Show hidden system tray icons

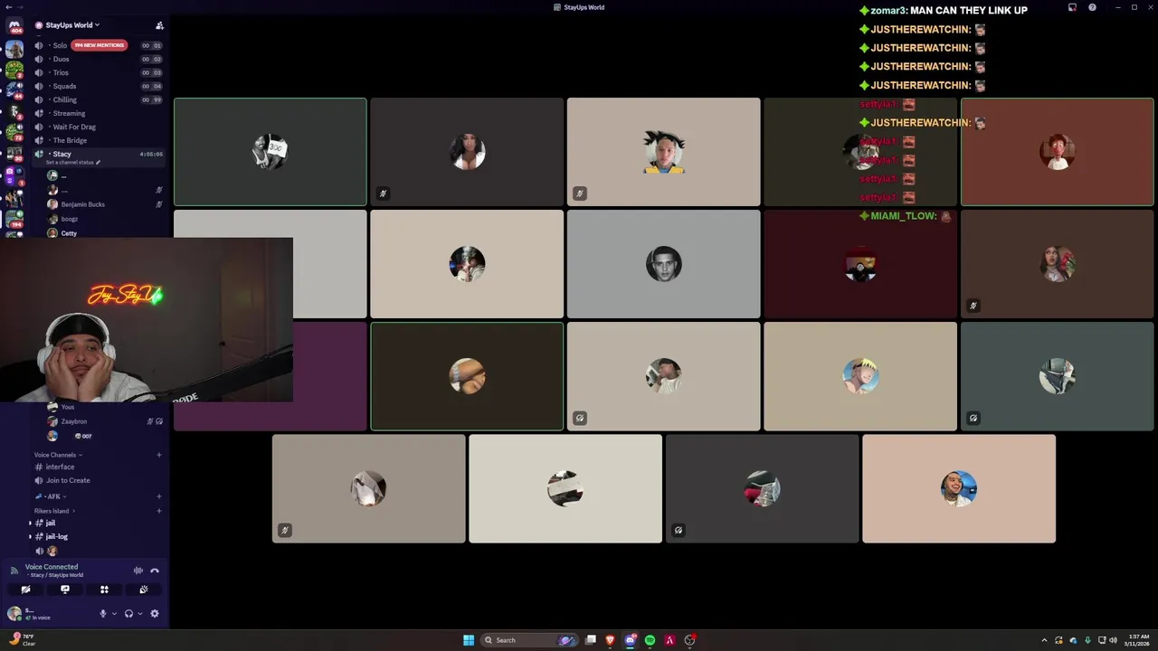coord(1044,640)
